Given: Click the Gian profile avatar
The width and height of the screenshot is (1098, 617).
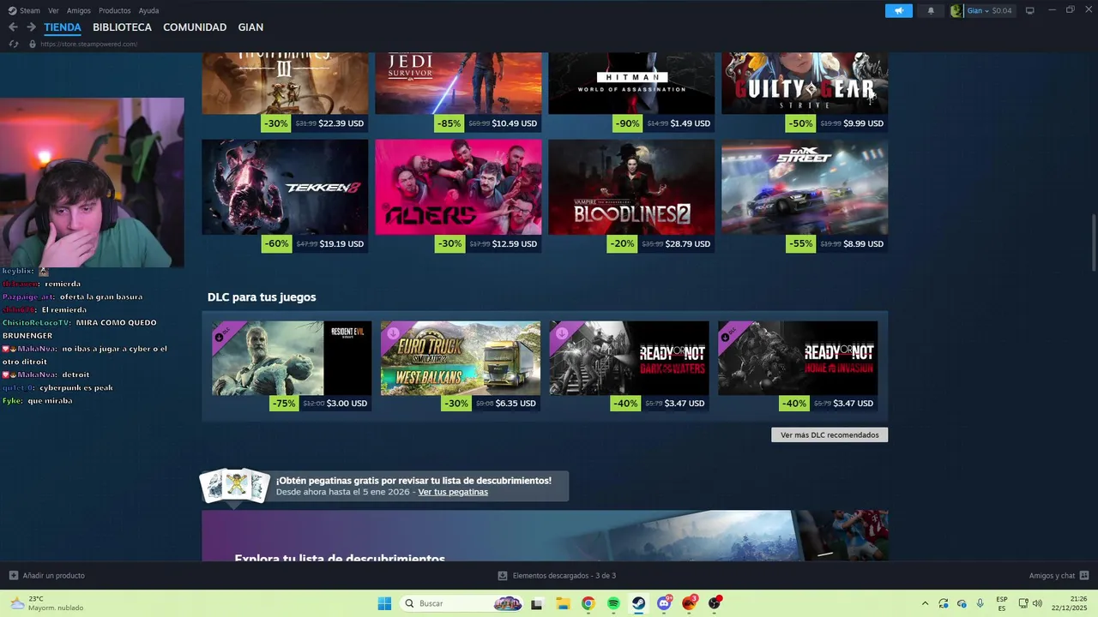Looking at the screenshot, I should point(956,10).
